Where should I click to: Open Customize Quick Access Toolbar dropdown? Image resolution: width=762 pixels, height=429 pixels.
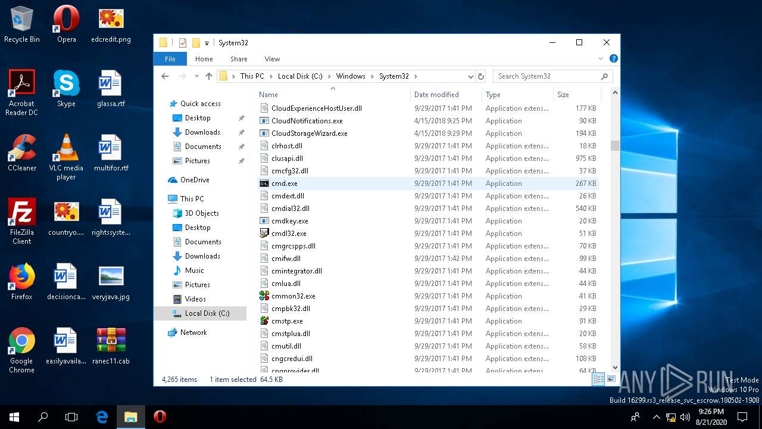click(207, 43)
